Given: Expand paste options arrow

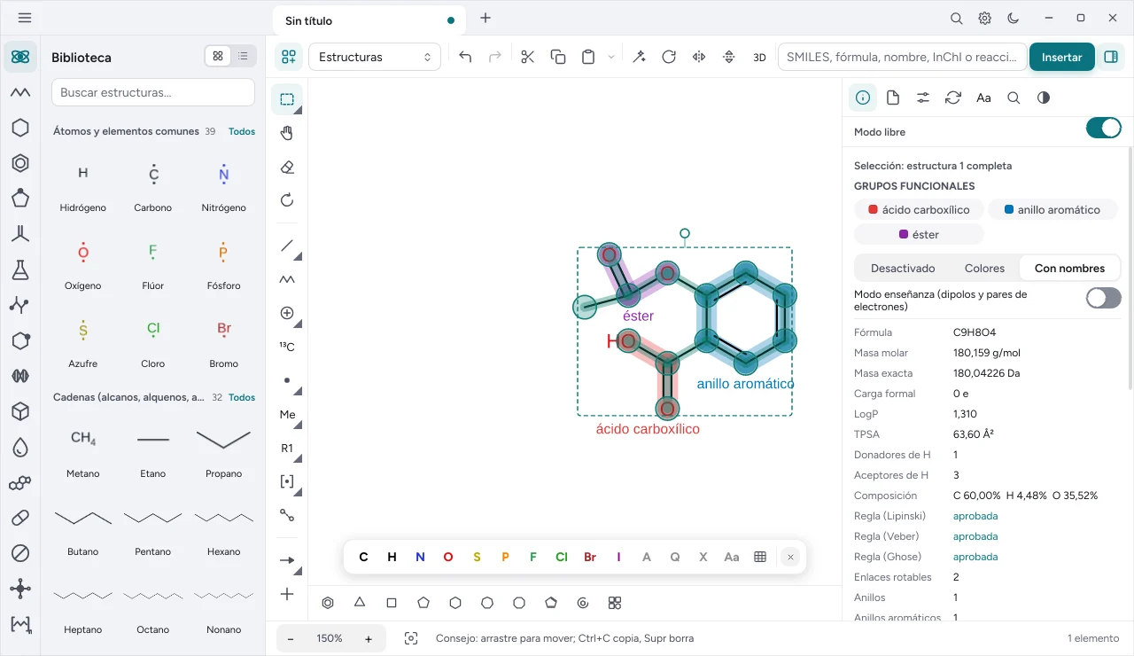Looking at the screenshot, I should [x=611, y=57].
